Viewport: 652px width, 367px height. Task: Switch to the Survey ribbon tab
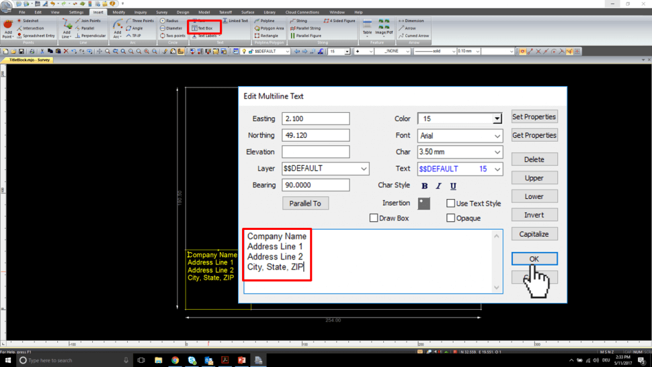(161, 12)
